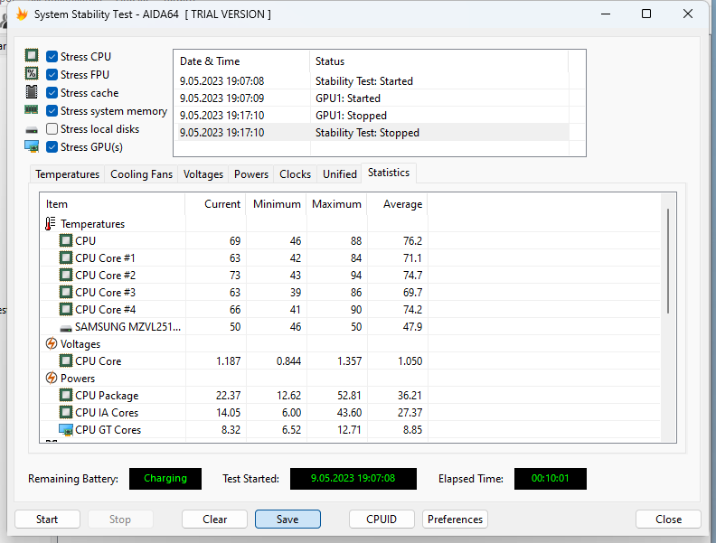Click the SAMSUNG drive icon
The width and height of the screenshot is (716, 543).
[66, 328]
